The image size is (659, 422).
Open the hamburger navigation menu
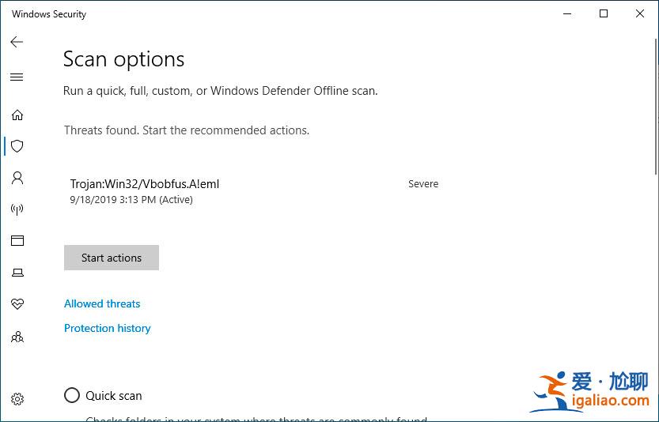pyautogui.click(x=17, y=77)
